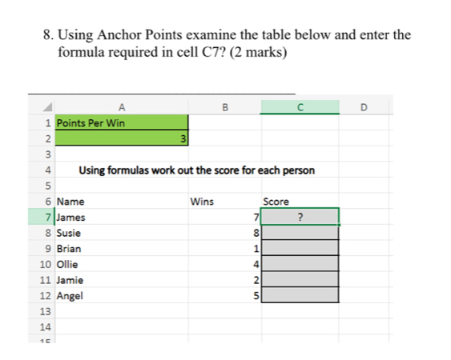Select Jamie's grey score cell
The width and height of the screenshot is (451, 360).
(x=300, y=279)
